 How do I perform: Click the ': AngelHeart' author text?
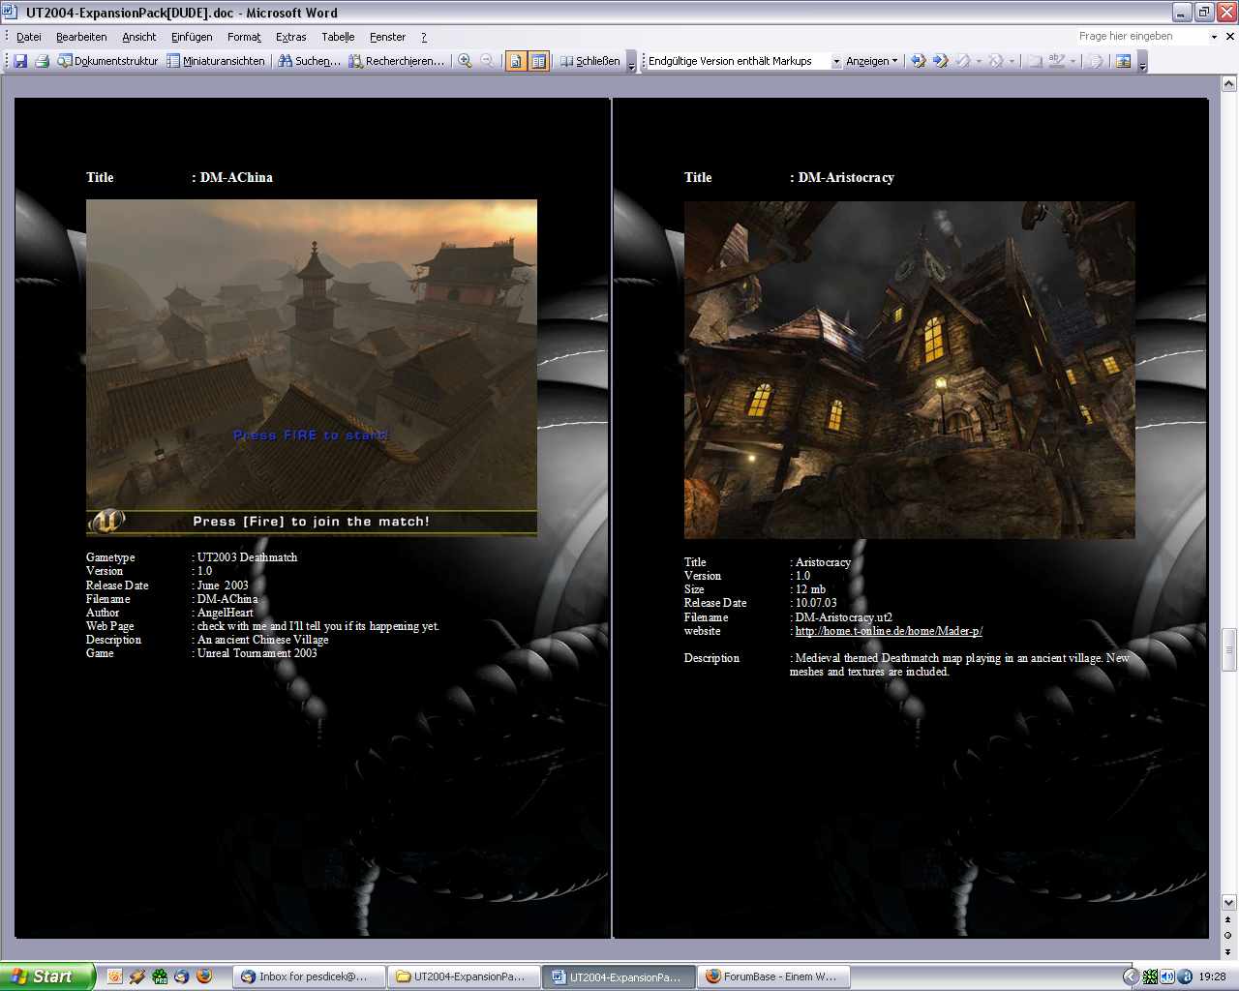[x=223, y=613]
